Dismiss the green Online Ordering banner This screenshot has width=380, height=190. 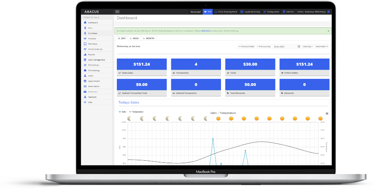[x=328, y=30]
